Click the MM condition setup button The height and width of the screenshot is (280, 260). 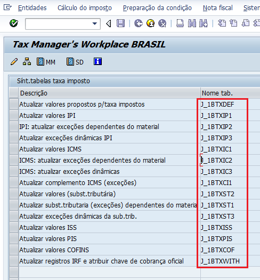(x=46, y=62)
